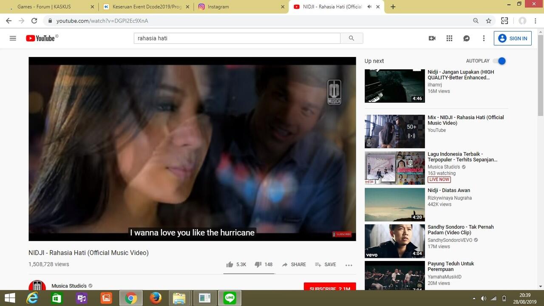Open the Rizkywinaya Nugraha channel name
Viewport: 544px width, 306px height.
[x=450, y=198]
